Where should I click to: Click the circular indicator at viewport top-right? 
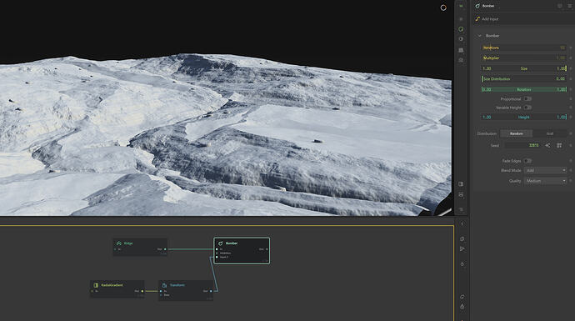click(443, 8)
